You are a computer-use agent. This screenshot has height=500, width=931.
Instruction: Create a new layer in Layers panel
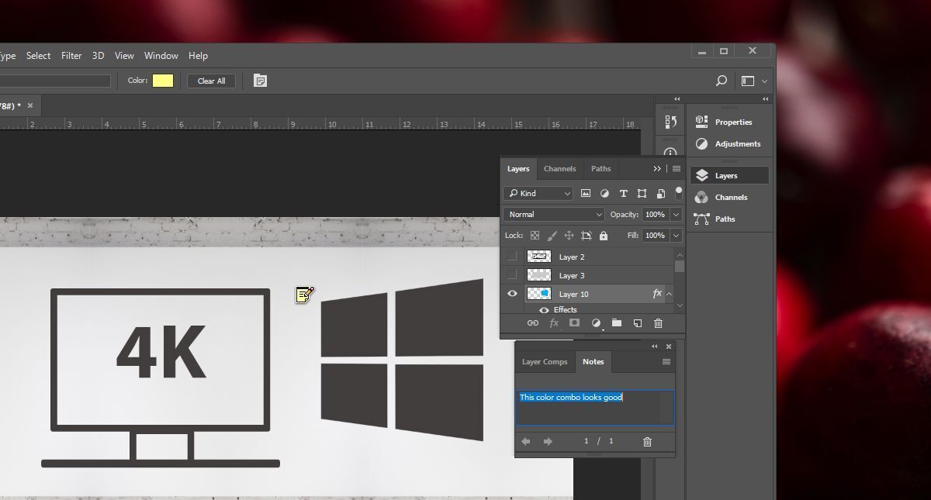[x=638, y=323]
